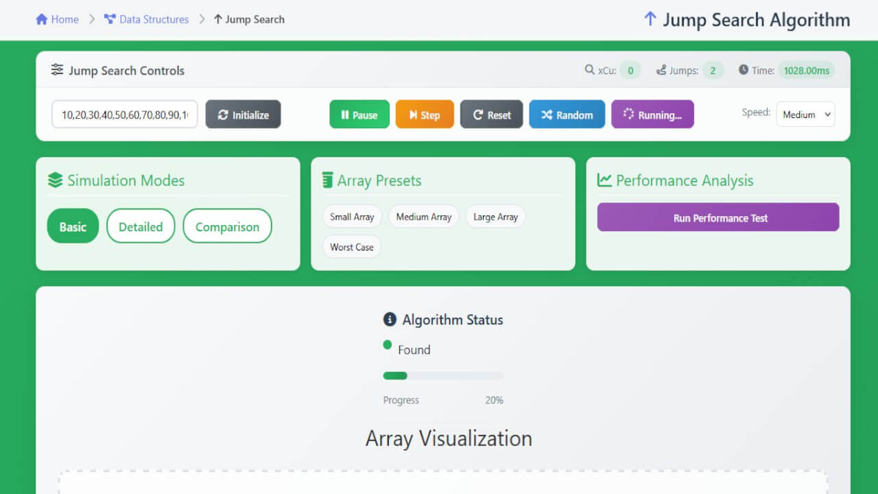Image resolution: width=878 pixels, height=494 pixels.
Task: Click the footsteps icon next to Jumps counter
Action: 661,69
